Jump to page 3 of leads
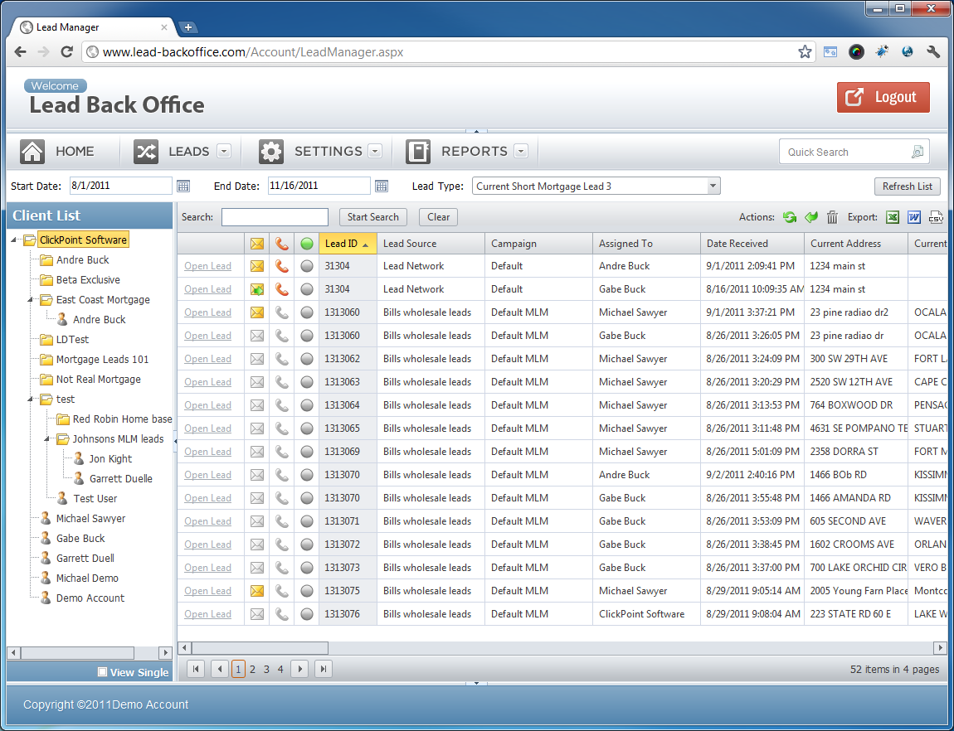 (265, 669)
